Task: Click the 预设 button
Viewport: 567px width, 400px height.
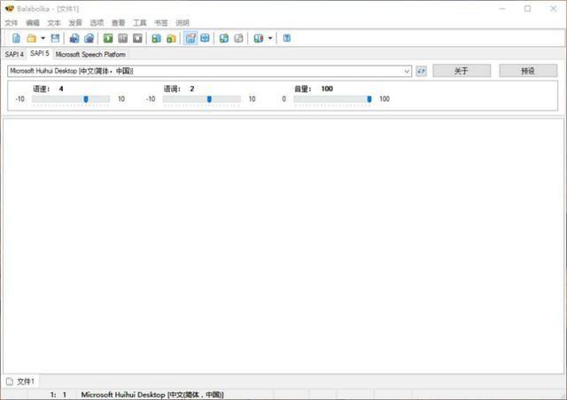Action: click(x=528, y=71)
